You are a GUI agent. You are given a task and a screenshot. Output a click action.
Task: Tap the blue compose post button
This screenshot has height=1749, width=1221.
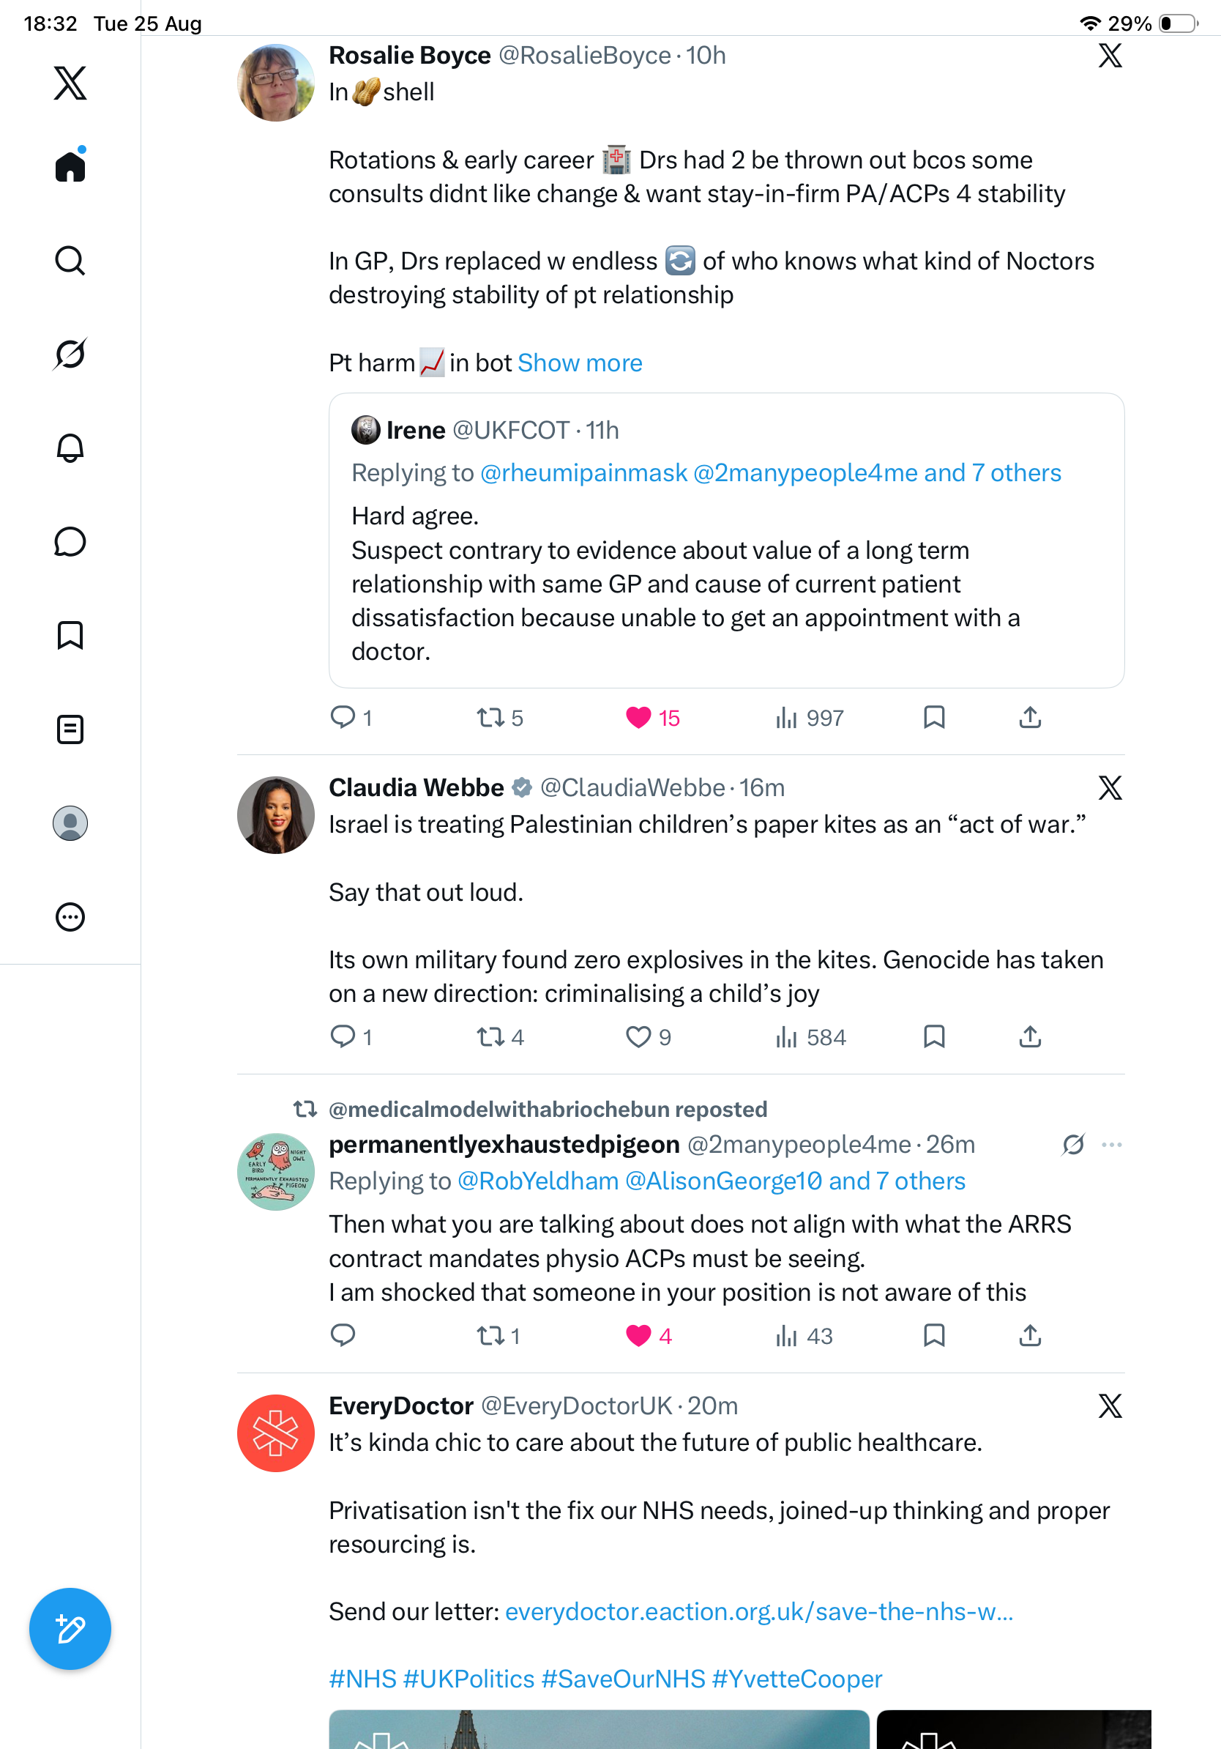pyautogui.click(x=70, y=1629)
